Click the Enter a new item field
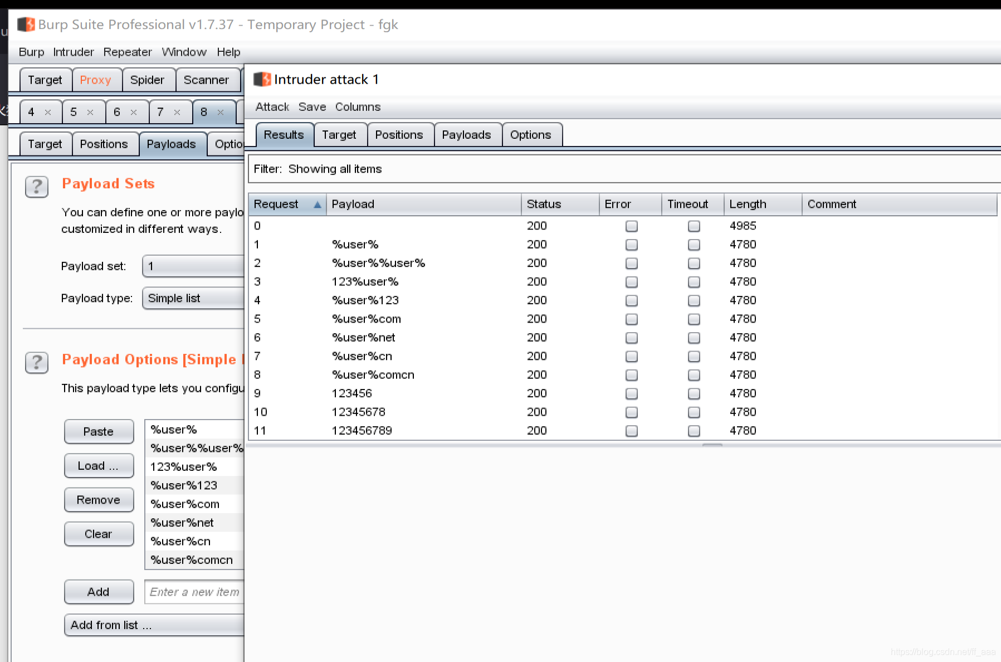The image size is (1001, 662). [194, 592]
